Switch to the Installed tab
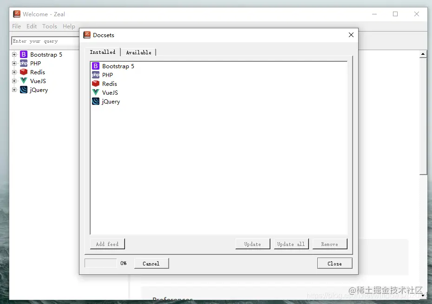This screenshot has width=432, height=304. [x=103, y=52]
